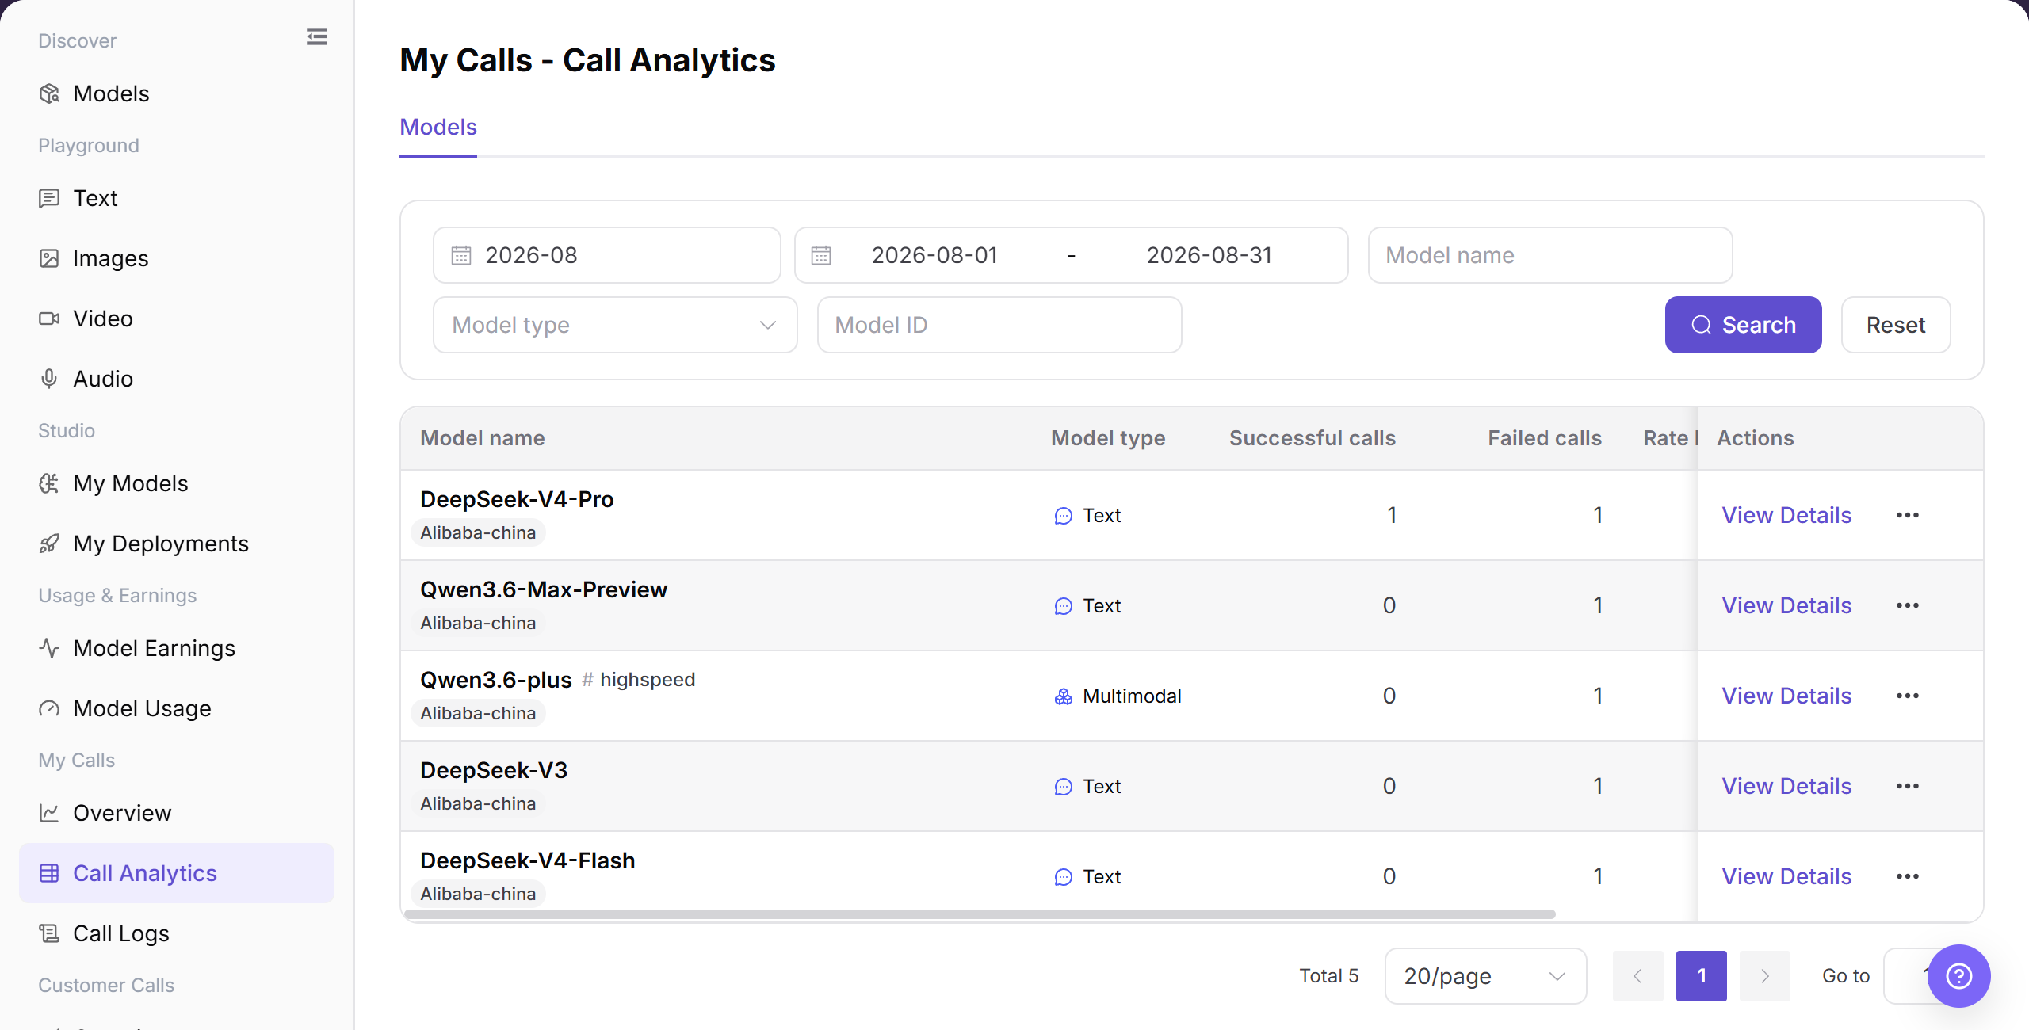Click the Call Logs list icon
Image resolution: width=2029 pixels, height=1030 pixels.
pos(49,933)
